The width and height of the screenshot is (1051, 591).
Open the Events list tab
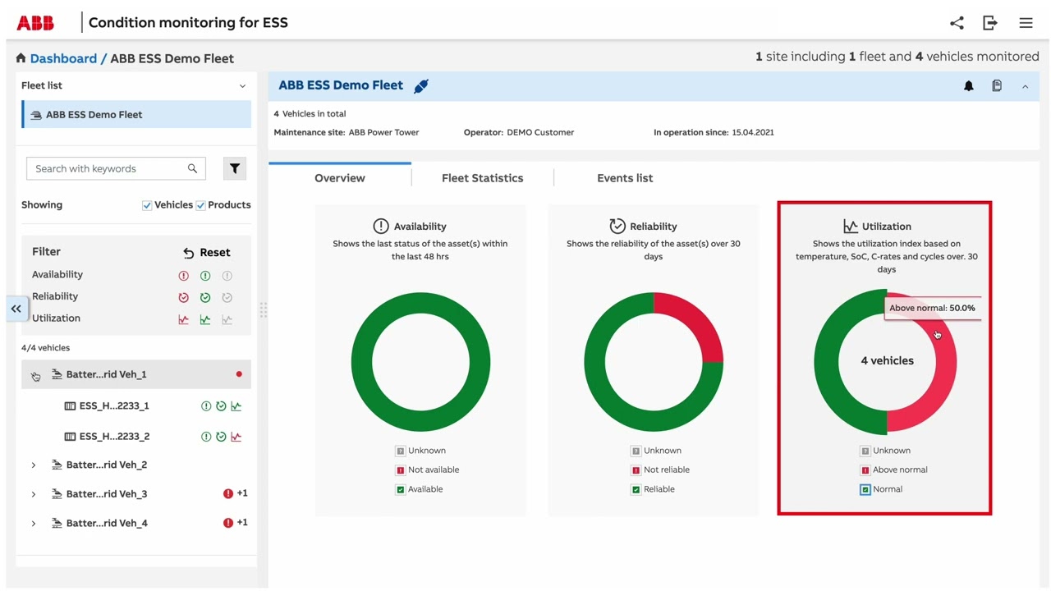(x=625, y=178)
